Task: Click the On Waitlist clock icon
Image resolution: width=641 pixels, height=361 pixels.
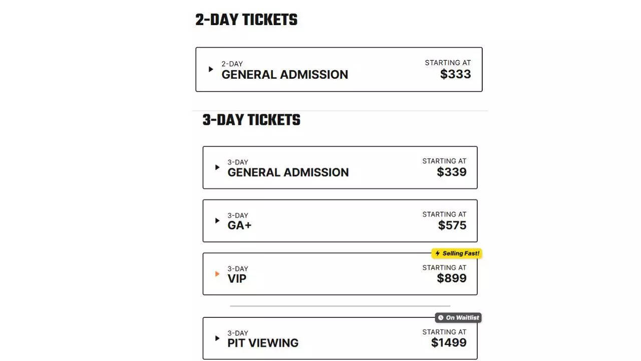Action: 441,318
